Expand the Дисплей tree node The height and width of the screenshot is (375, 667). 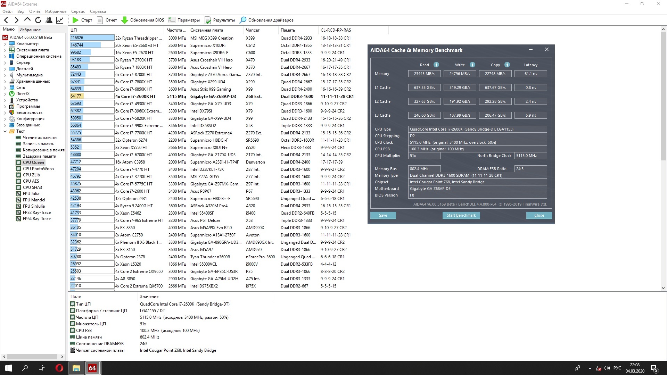click(x=5, y=69)
